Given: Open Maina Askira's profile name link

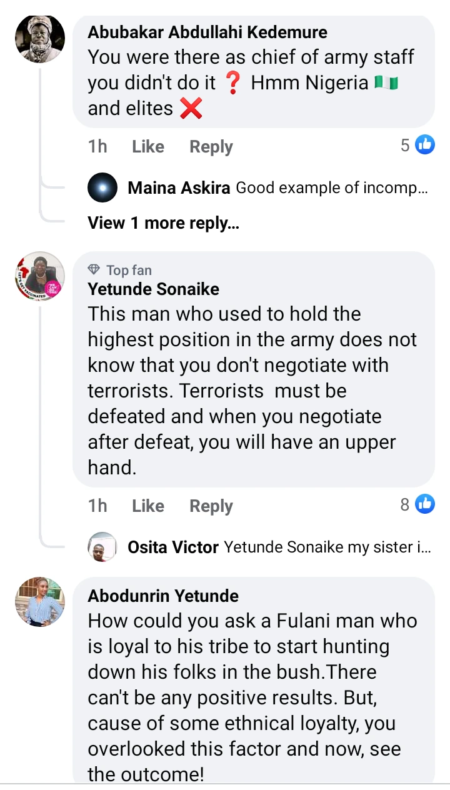Looking at the screenshot, I should pyautogui.click(x=179, y=188).
